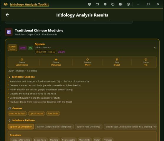Image resolution: width=164 pixels, height=141 pixels.
Task: Click 'Lower-Temporal (4-5 o'clock)' text
Action: (22, 71)
